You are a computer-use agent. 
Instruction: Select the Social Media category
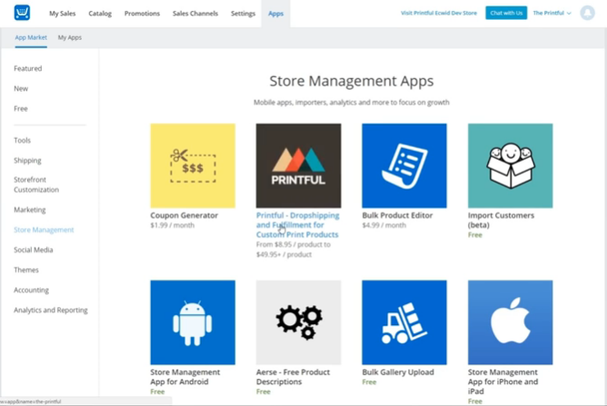(x=34, y=250)
